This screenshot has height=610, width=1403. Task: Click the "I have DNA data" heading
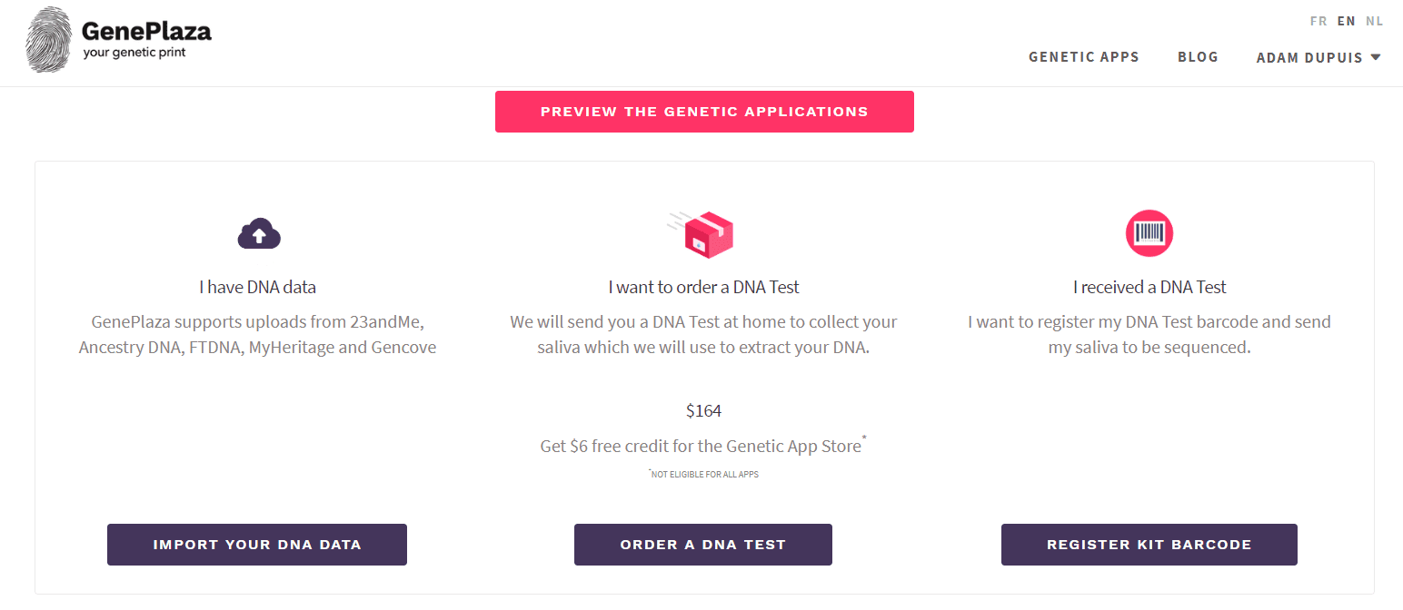coord(258,287)
